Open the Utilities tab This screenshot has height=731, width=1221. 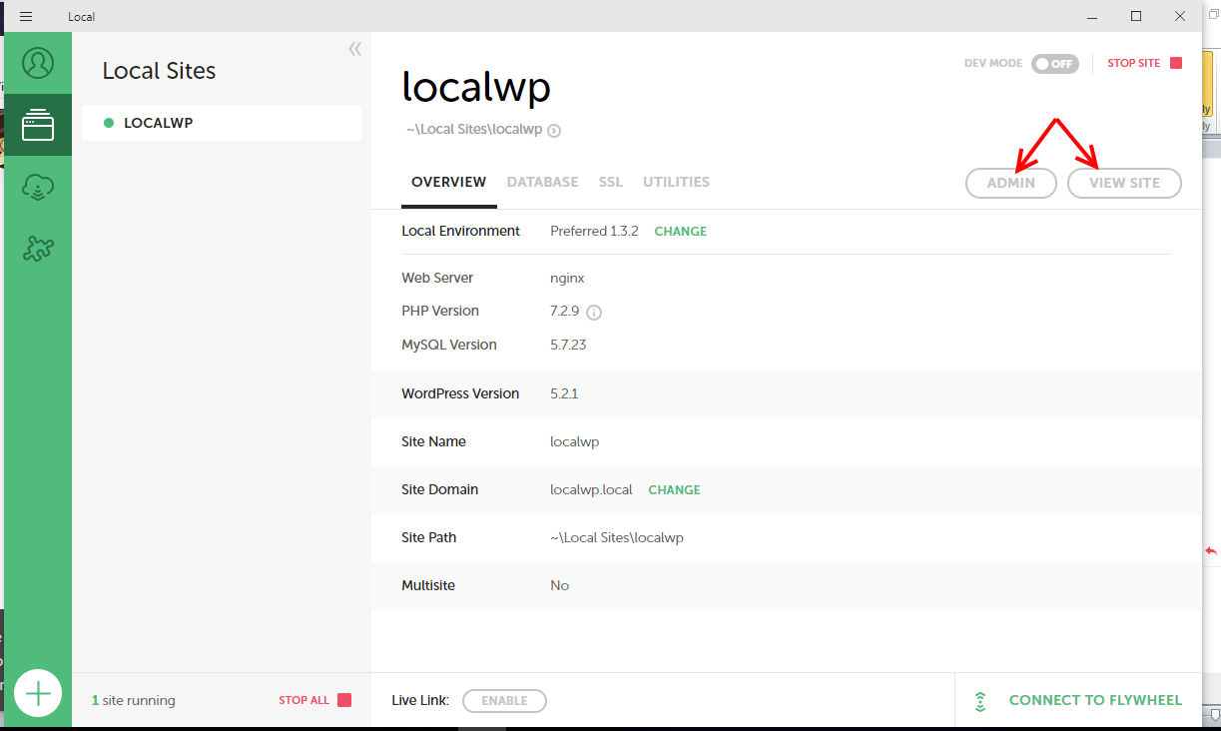[676, 183]
